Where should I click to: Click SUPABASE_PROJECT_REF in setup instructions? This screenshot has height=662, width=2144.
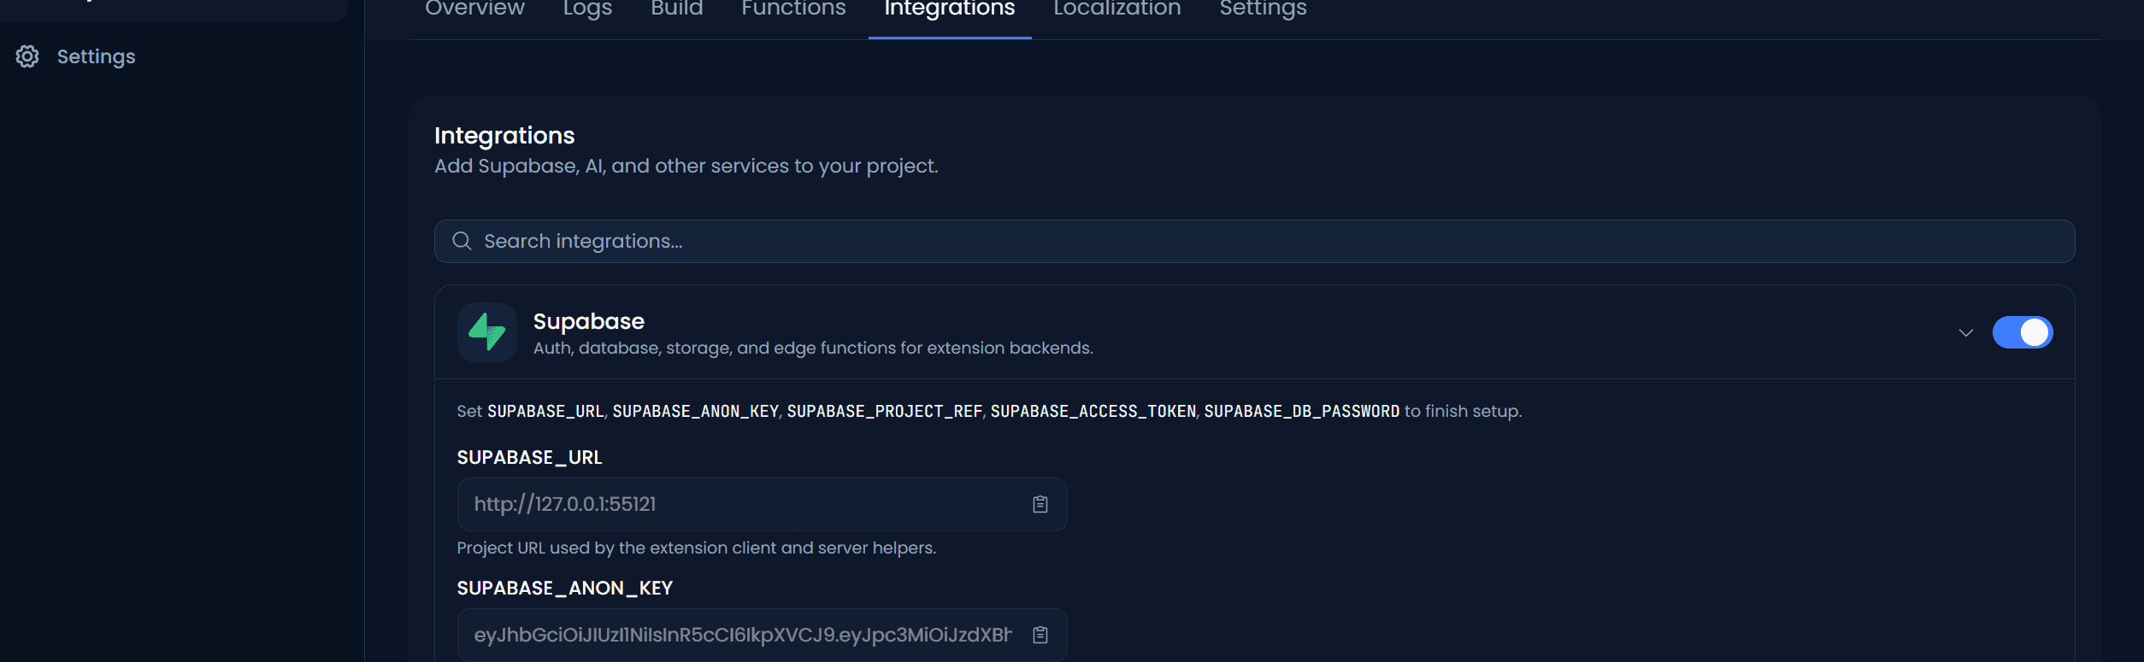[884, 411]
